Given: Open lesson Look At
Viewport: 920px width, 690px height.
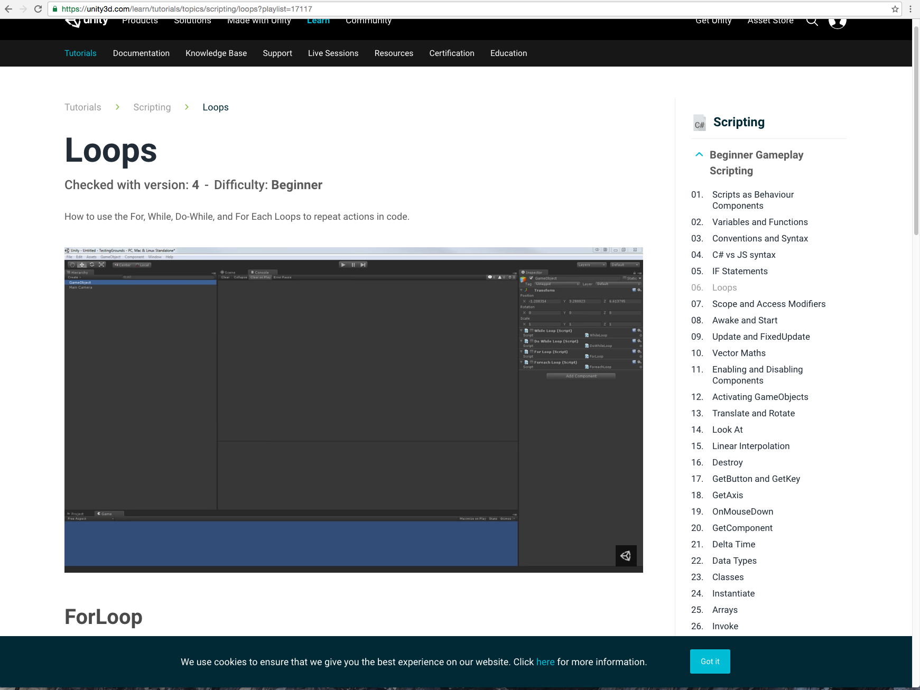Looking at the screenshot, I should (x=727, y=430).
